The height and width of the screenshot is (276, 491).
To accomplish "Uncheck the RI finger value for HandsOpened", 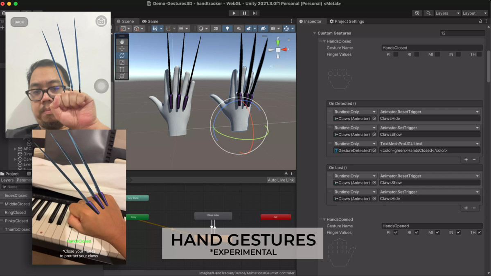I will [x=417, y=232].
